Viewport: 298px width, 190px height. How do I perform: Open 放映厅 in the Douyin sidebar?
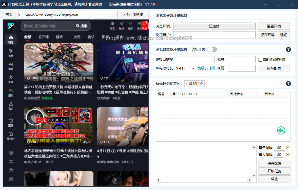[11, 136]
